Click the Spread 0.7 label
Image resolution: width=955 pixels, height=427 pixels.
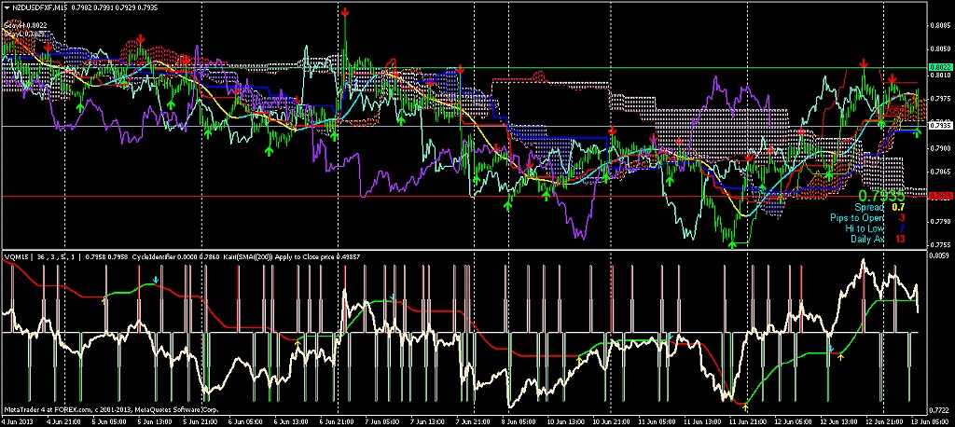880,208
